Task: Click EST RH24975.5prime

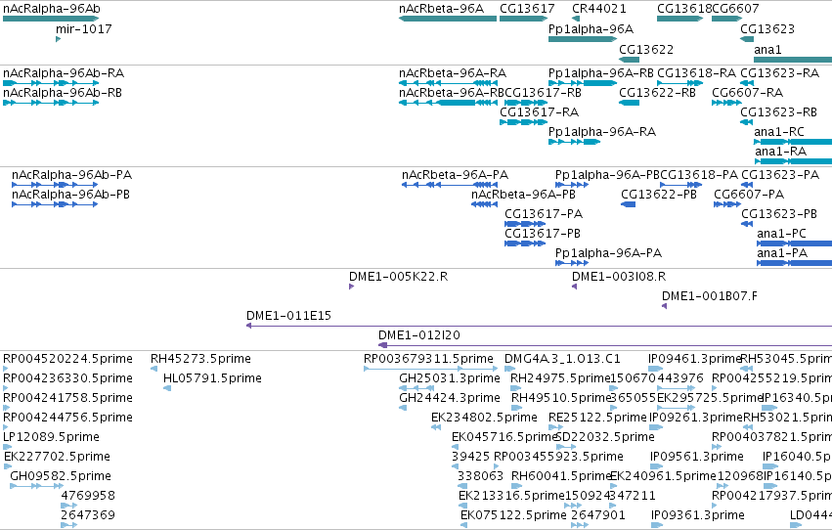Action: click(x=516, y=388)
